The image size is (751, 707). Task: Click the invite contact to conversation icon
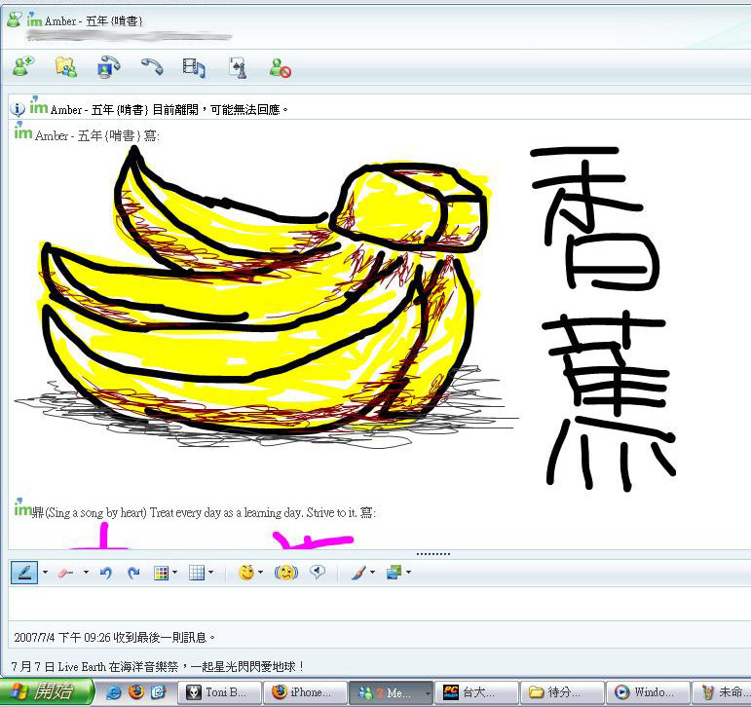[23, 66]
